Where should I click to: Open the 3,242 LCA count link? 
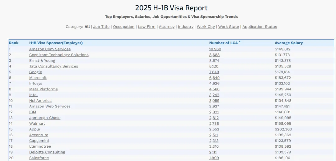click(x=214, y=95)
